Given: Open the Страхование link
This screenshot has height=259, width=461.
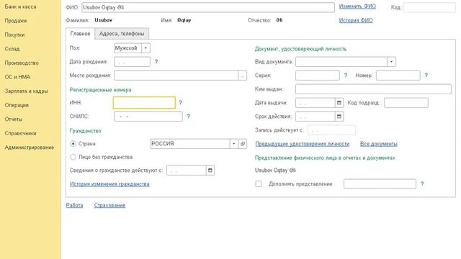Looking at the screenshot, I should [x=109, y=205].
